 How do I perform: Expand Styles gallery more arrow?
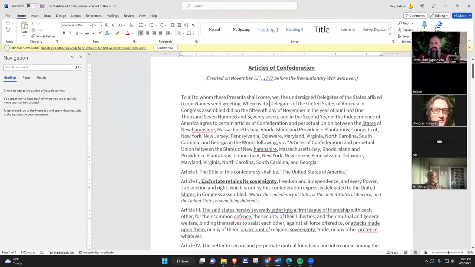[x=390, y=34]
